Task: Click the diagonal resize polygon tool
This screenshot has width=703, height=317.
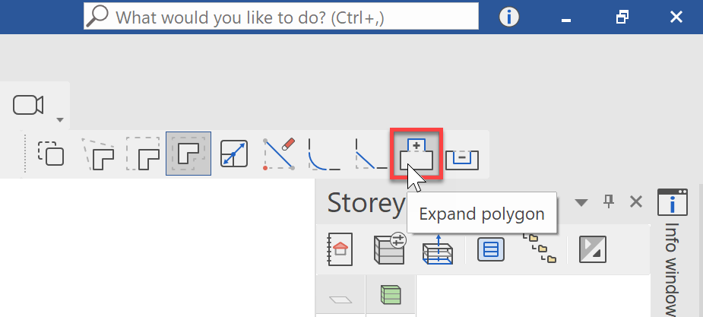Action: coord(233,154)
